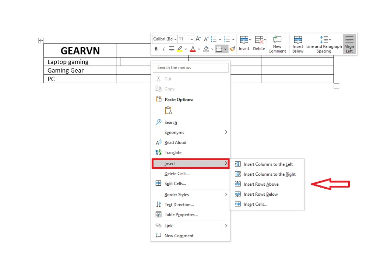Viewport: 377px width, 269px height.
Task: Click the Gaming Gear table cell
Action: click(80, 70)
